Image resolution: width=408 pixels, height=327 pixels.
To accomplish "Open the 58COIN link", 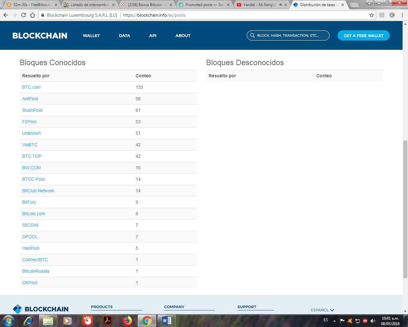I will pos(30,225).
